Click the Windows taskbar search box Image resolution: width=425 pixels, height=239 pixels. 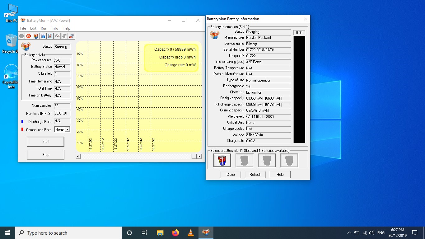(x=68, y=233)
